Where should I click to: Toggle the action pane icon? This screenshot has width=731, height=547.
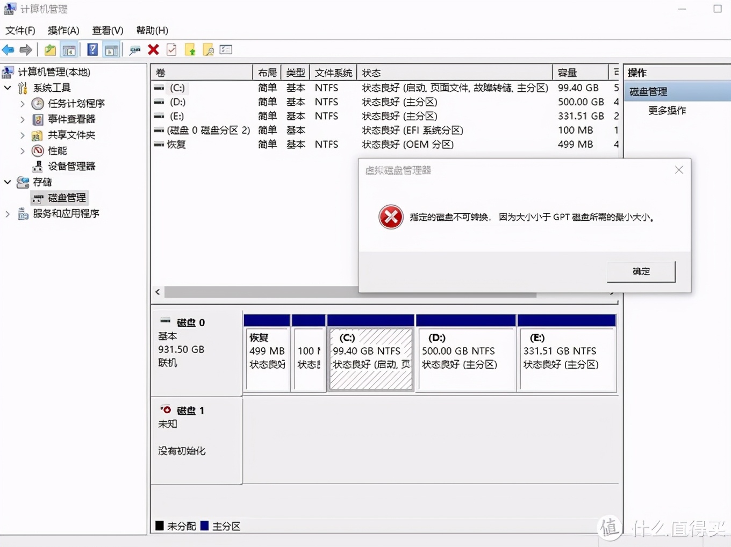click(111, 49)
